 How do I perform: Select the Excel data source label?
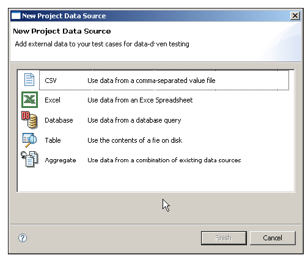pyautogui.click(x=53, y=100)
